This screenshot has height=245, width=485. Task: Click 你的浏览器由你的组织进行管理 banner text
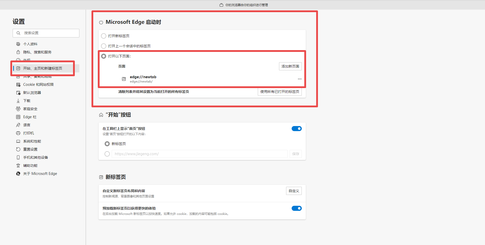tap(247, 5)
